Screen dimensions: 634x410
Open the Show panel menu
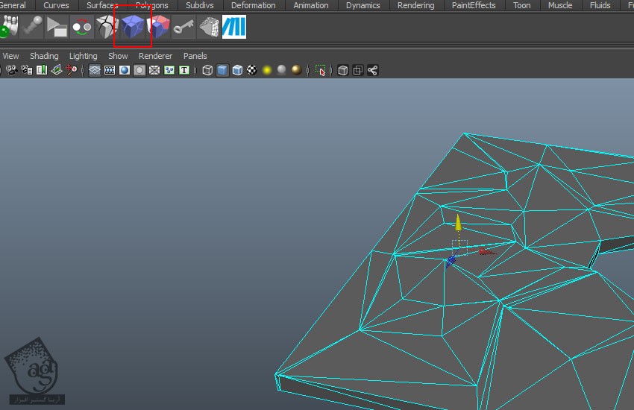coord(118,56)
